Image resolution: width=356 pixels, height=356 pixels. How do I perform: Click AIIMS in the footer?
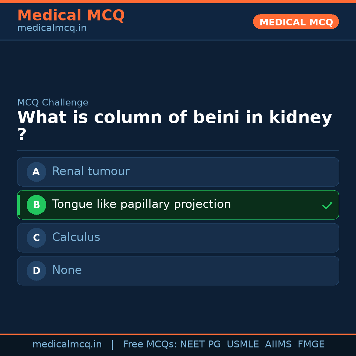pos(278,344)
